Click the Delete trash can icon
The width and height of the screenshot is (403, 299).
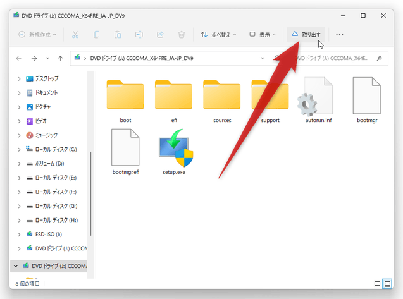coord(182,34)
